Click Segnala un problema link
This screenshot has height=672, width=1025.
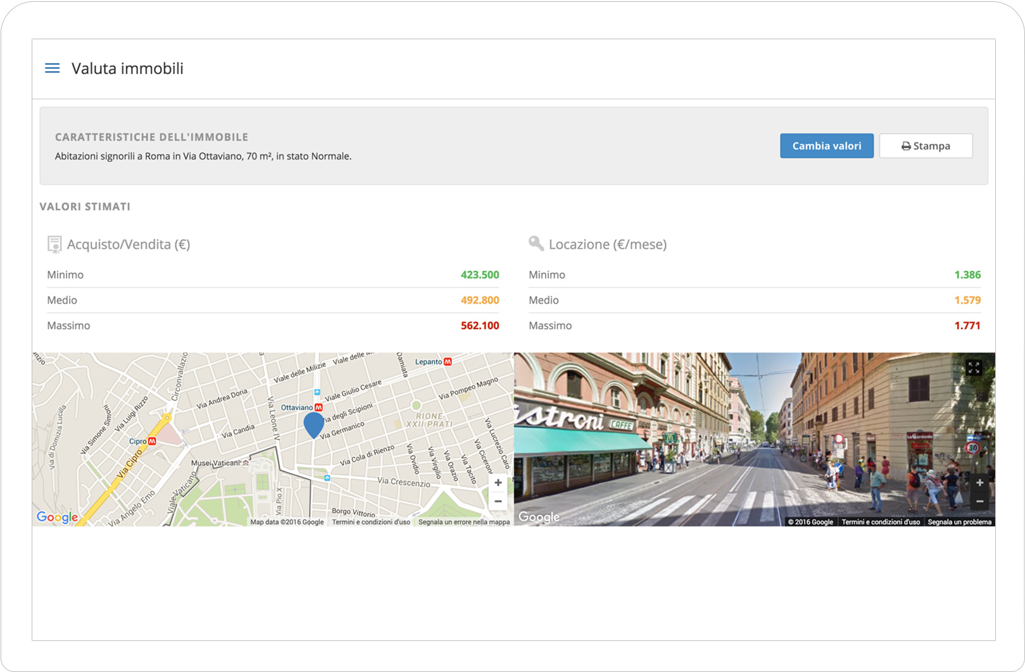point(959,522)
